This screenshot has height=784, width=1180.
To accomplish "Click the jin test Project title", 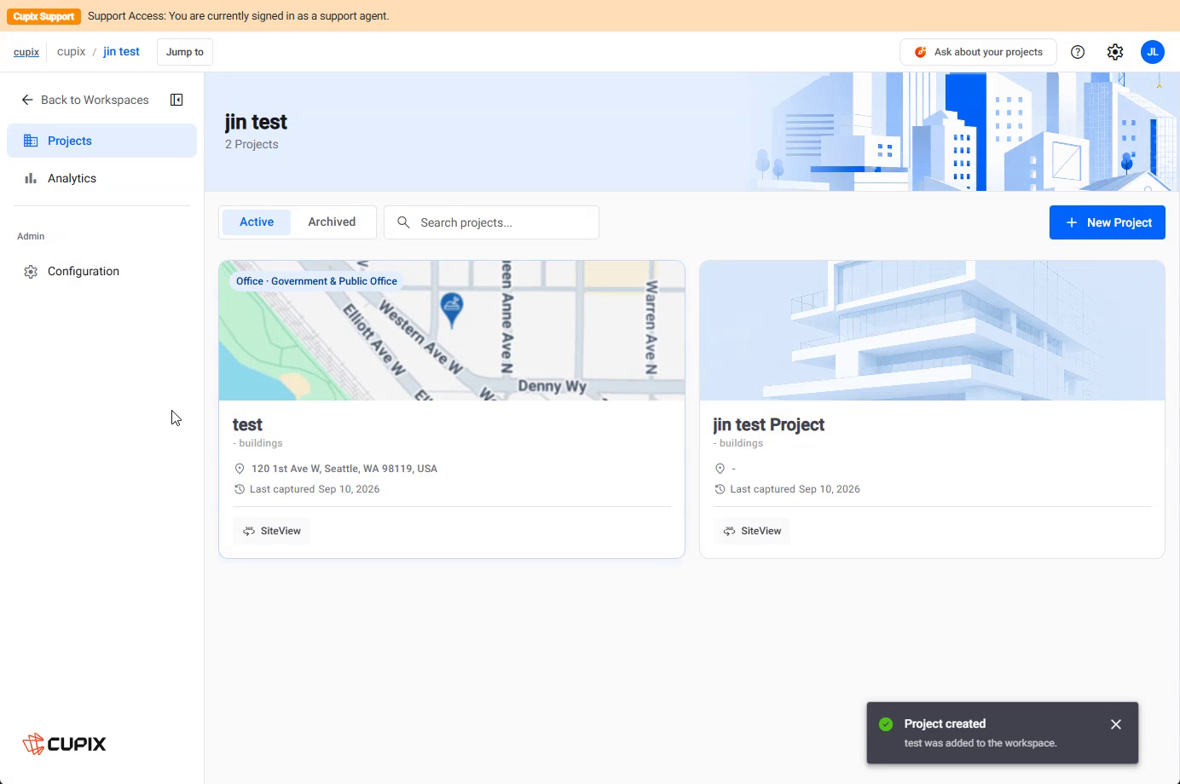I will pos(769,424).
